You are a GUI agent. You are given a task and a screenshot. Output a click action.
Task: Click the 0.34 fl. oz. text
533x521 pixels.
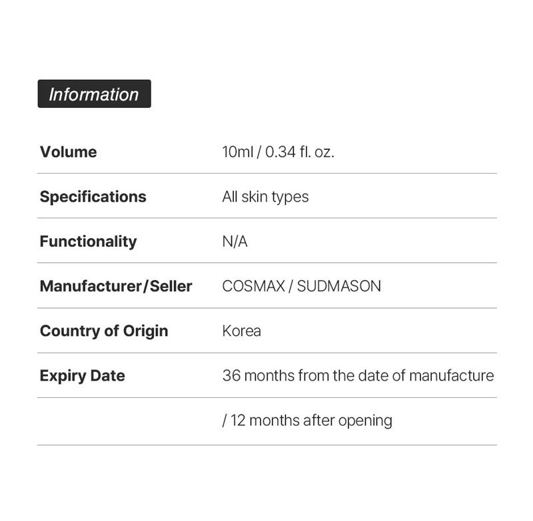click(x=299, y=152)
